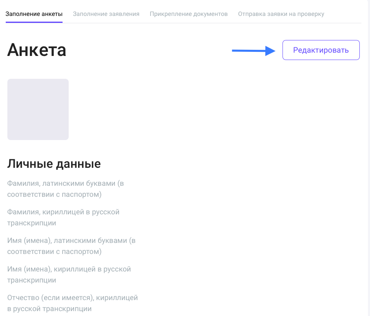Switch to the Заполнение заявления tab
This screenshot has height=316, width=370.
106,14
